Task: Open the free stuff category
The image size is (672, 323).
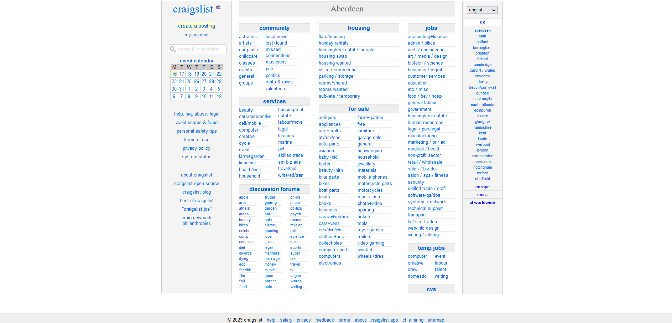Action: click(361, 124)
